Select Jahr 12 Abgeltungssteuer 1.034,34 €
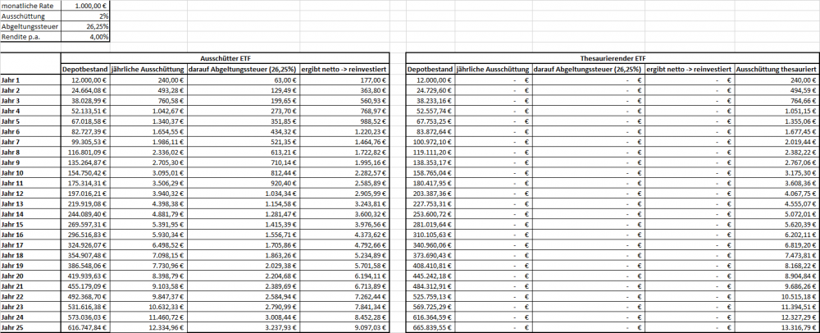820x333 pixels. (x=244, y=194)
